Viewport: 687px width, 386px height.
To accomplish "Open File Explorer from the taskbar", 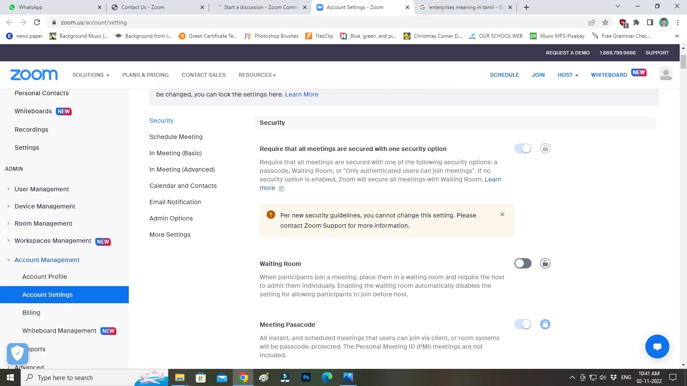I will tap(179, 377).
